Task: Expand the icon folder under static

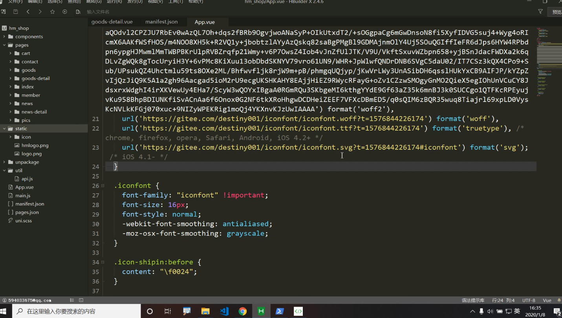Action: point(11,137)
